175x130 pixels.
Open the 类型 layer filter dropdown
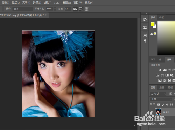(158, 94)
